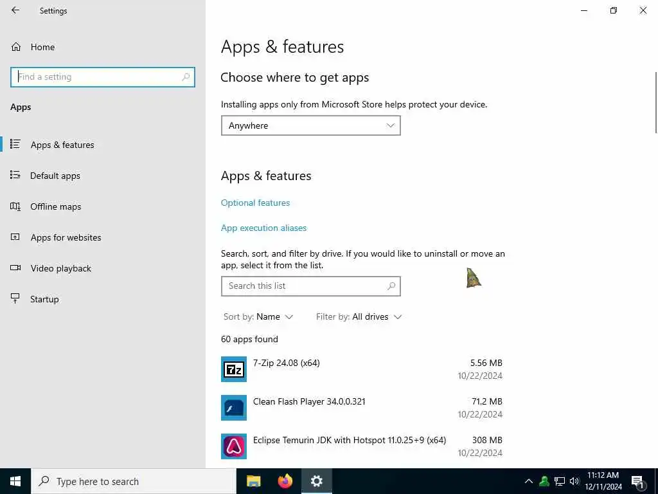Click the Startup monitor icon
This screenshot has width=658, height=494.
pyautogui.click(x=15, y=298)
